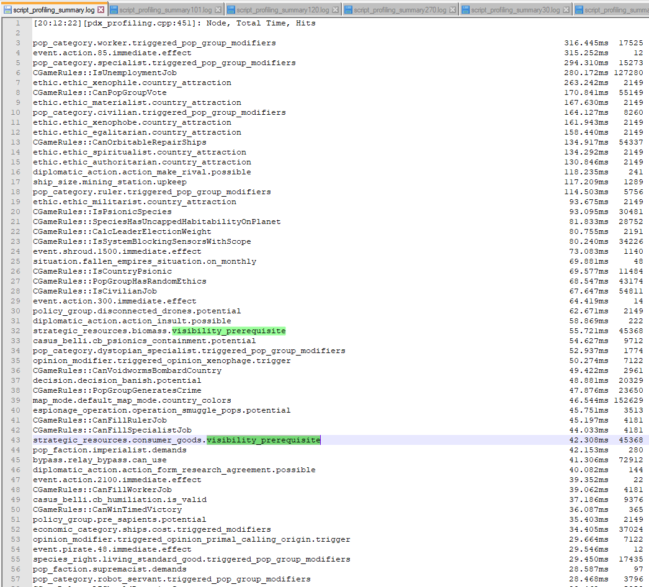649x587 pixels.
Task: Click 'CGameRules::CalcLeaderElectionWeight' line
Action: tap(122, 232)
